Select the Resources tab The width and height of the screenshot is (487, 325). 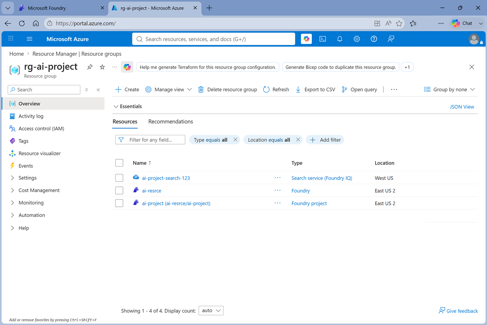click(125, 121)
